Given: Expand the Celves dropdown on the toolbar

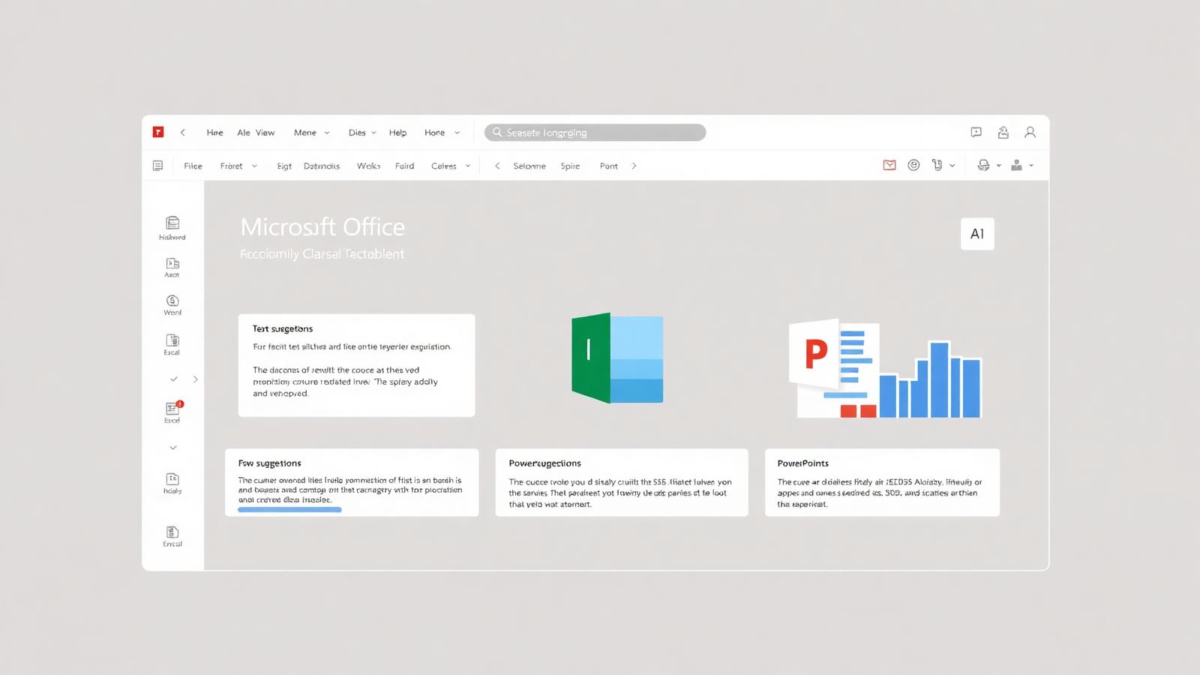Looking at the screenshot, I should pyautogui.click(x=450, y=166).
